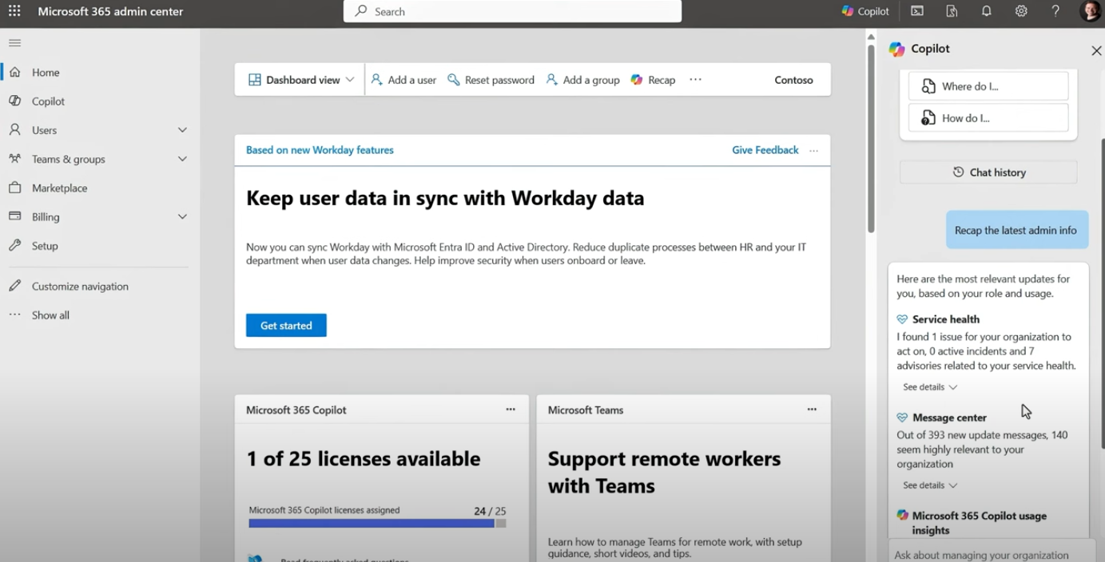The height and width of the screenshot is (562, 1105).
Task: Open the Dashboard view dropdown
Action: 300,79
